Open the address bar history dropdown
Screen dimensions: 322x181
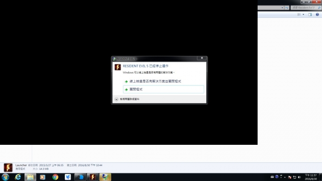click(282, 8)
